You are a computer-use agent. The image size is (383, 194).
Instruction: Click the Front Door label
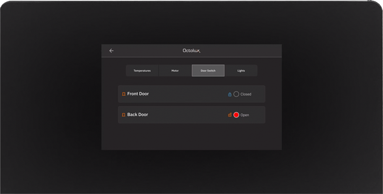click(138, 94)
